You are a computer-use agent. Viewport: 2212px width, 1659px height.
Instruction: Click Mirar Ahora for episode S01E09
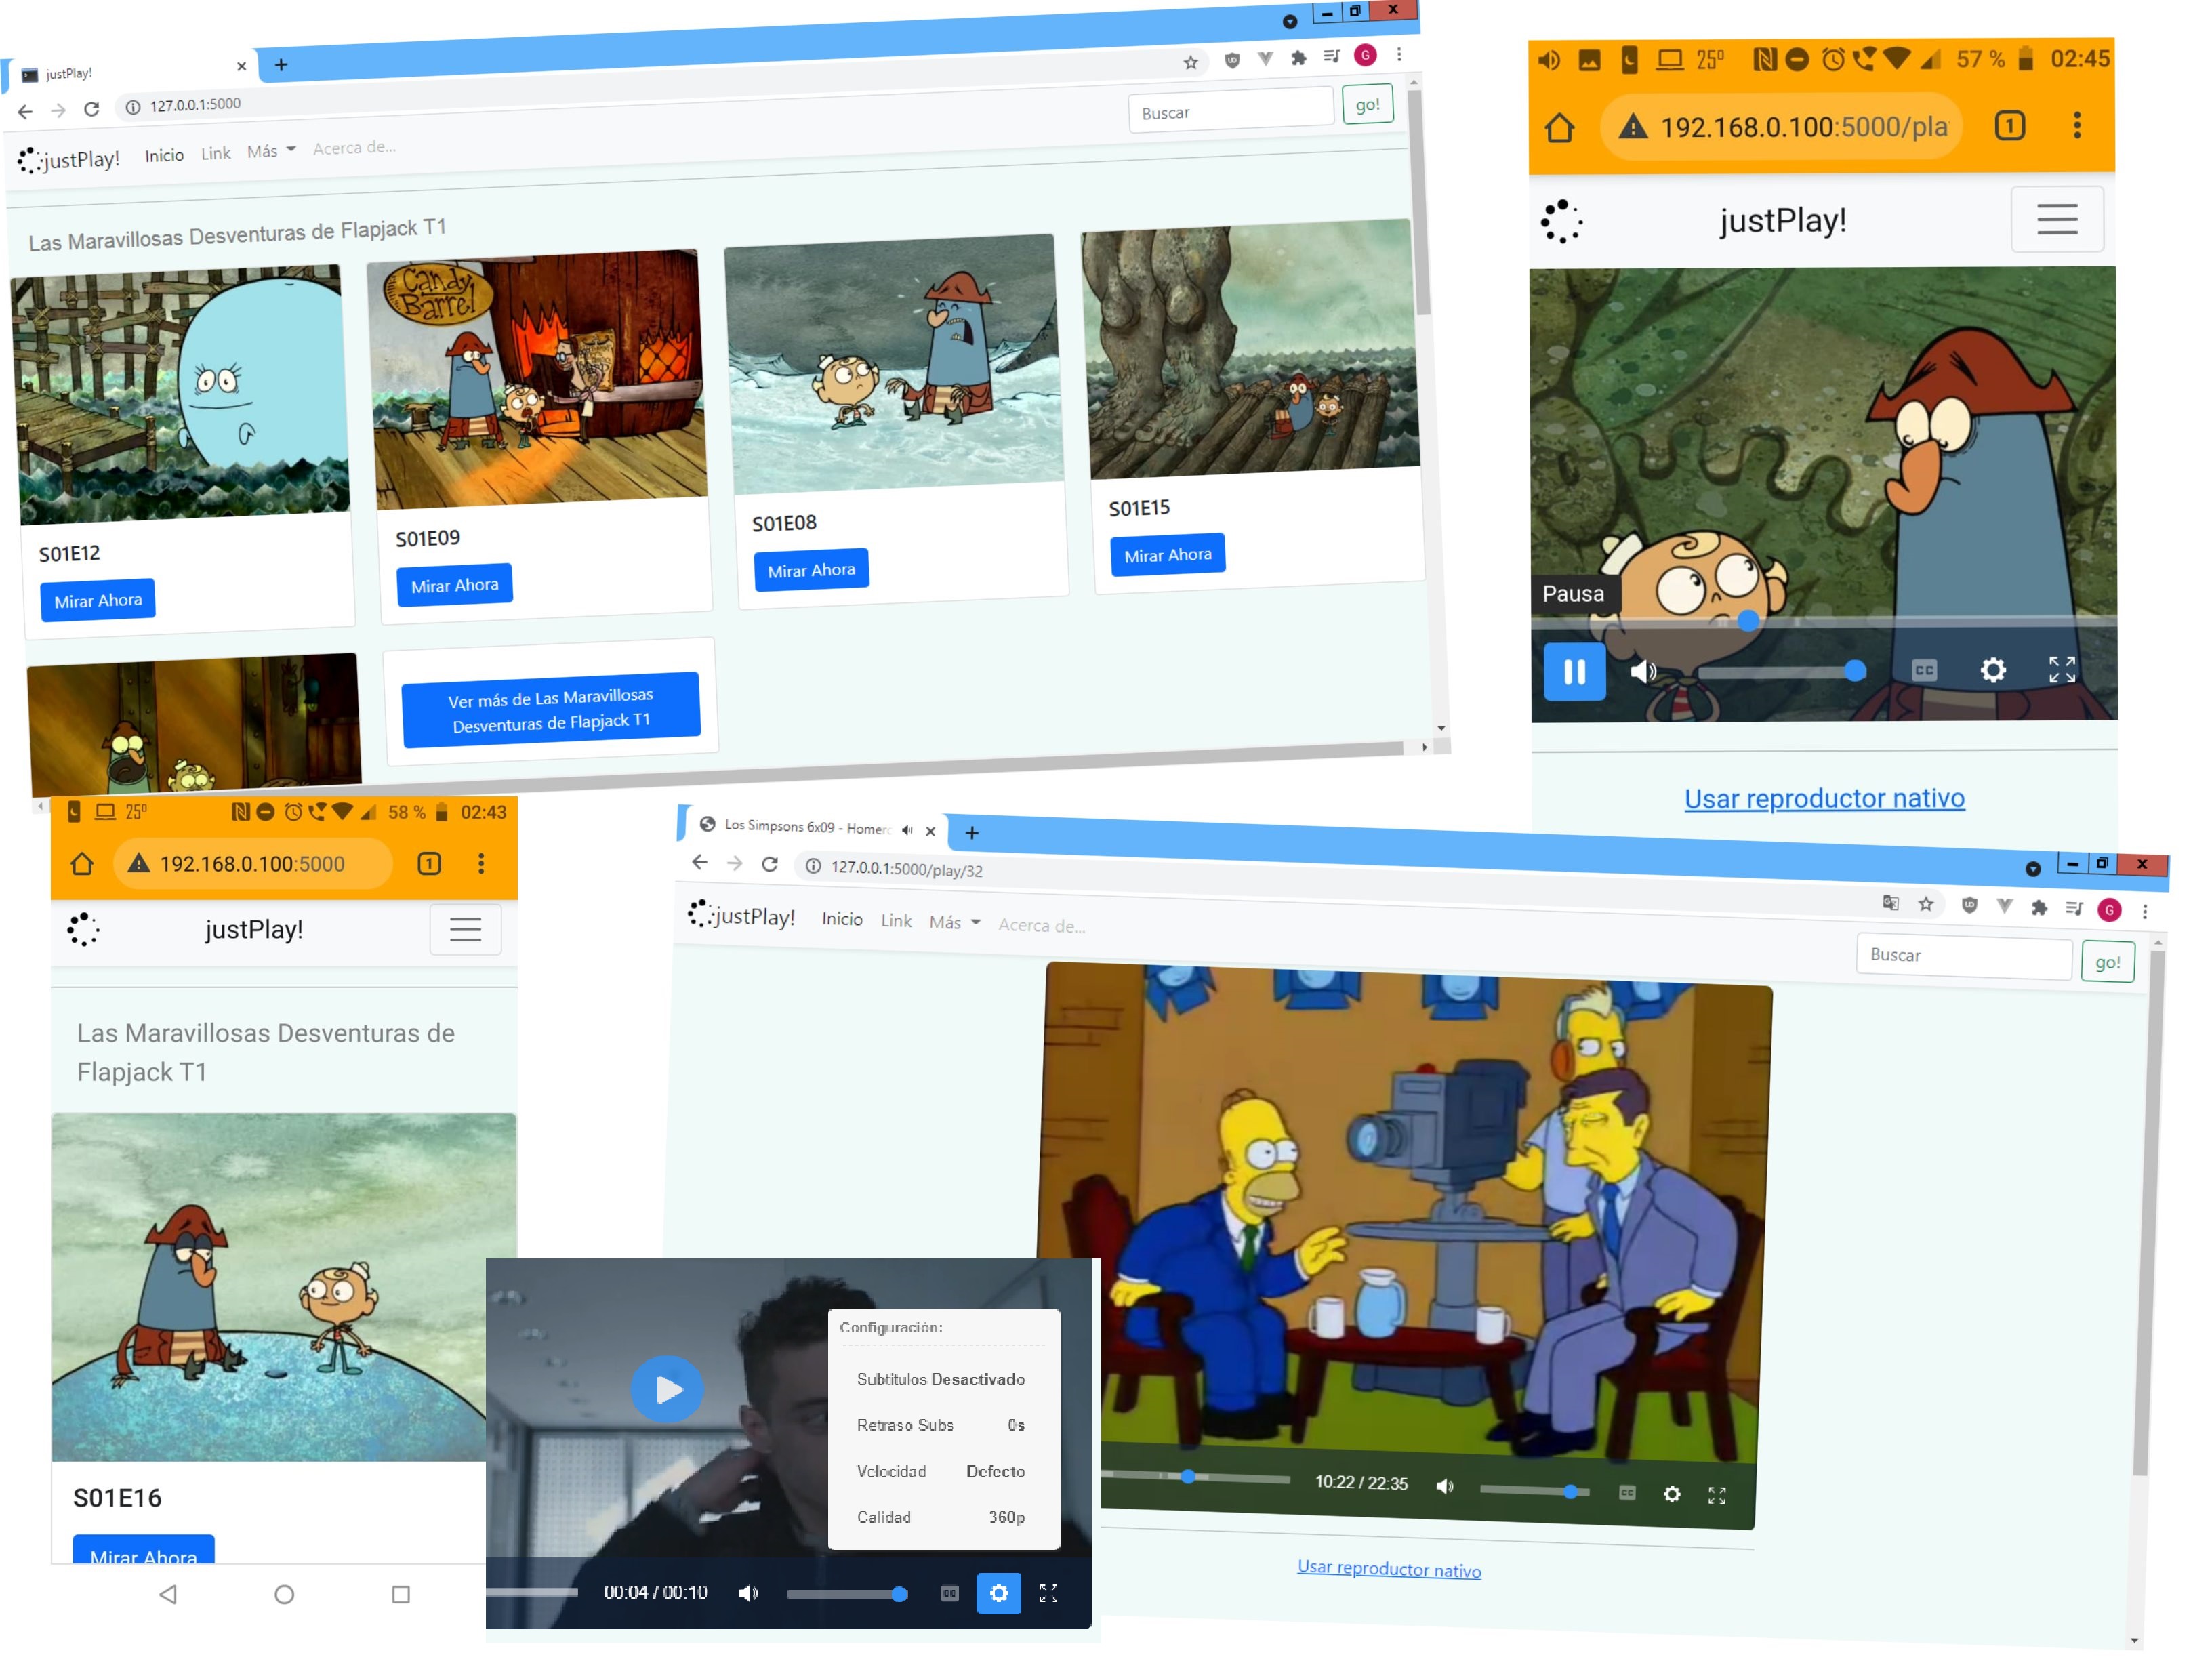454,585
